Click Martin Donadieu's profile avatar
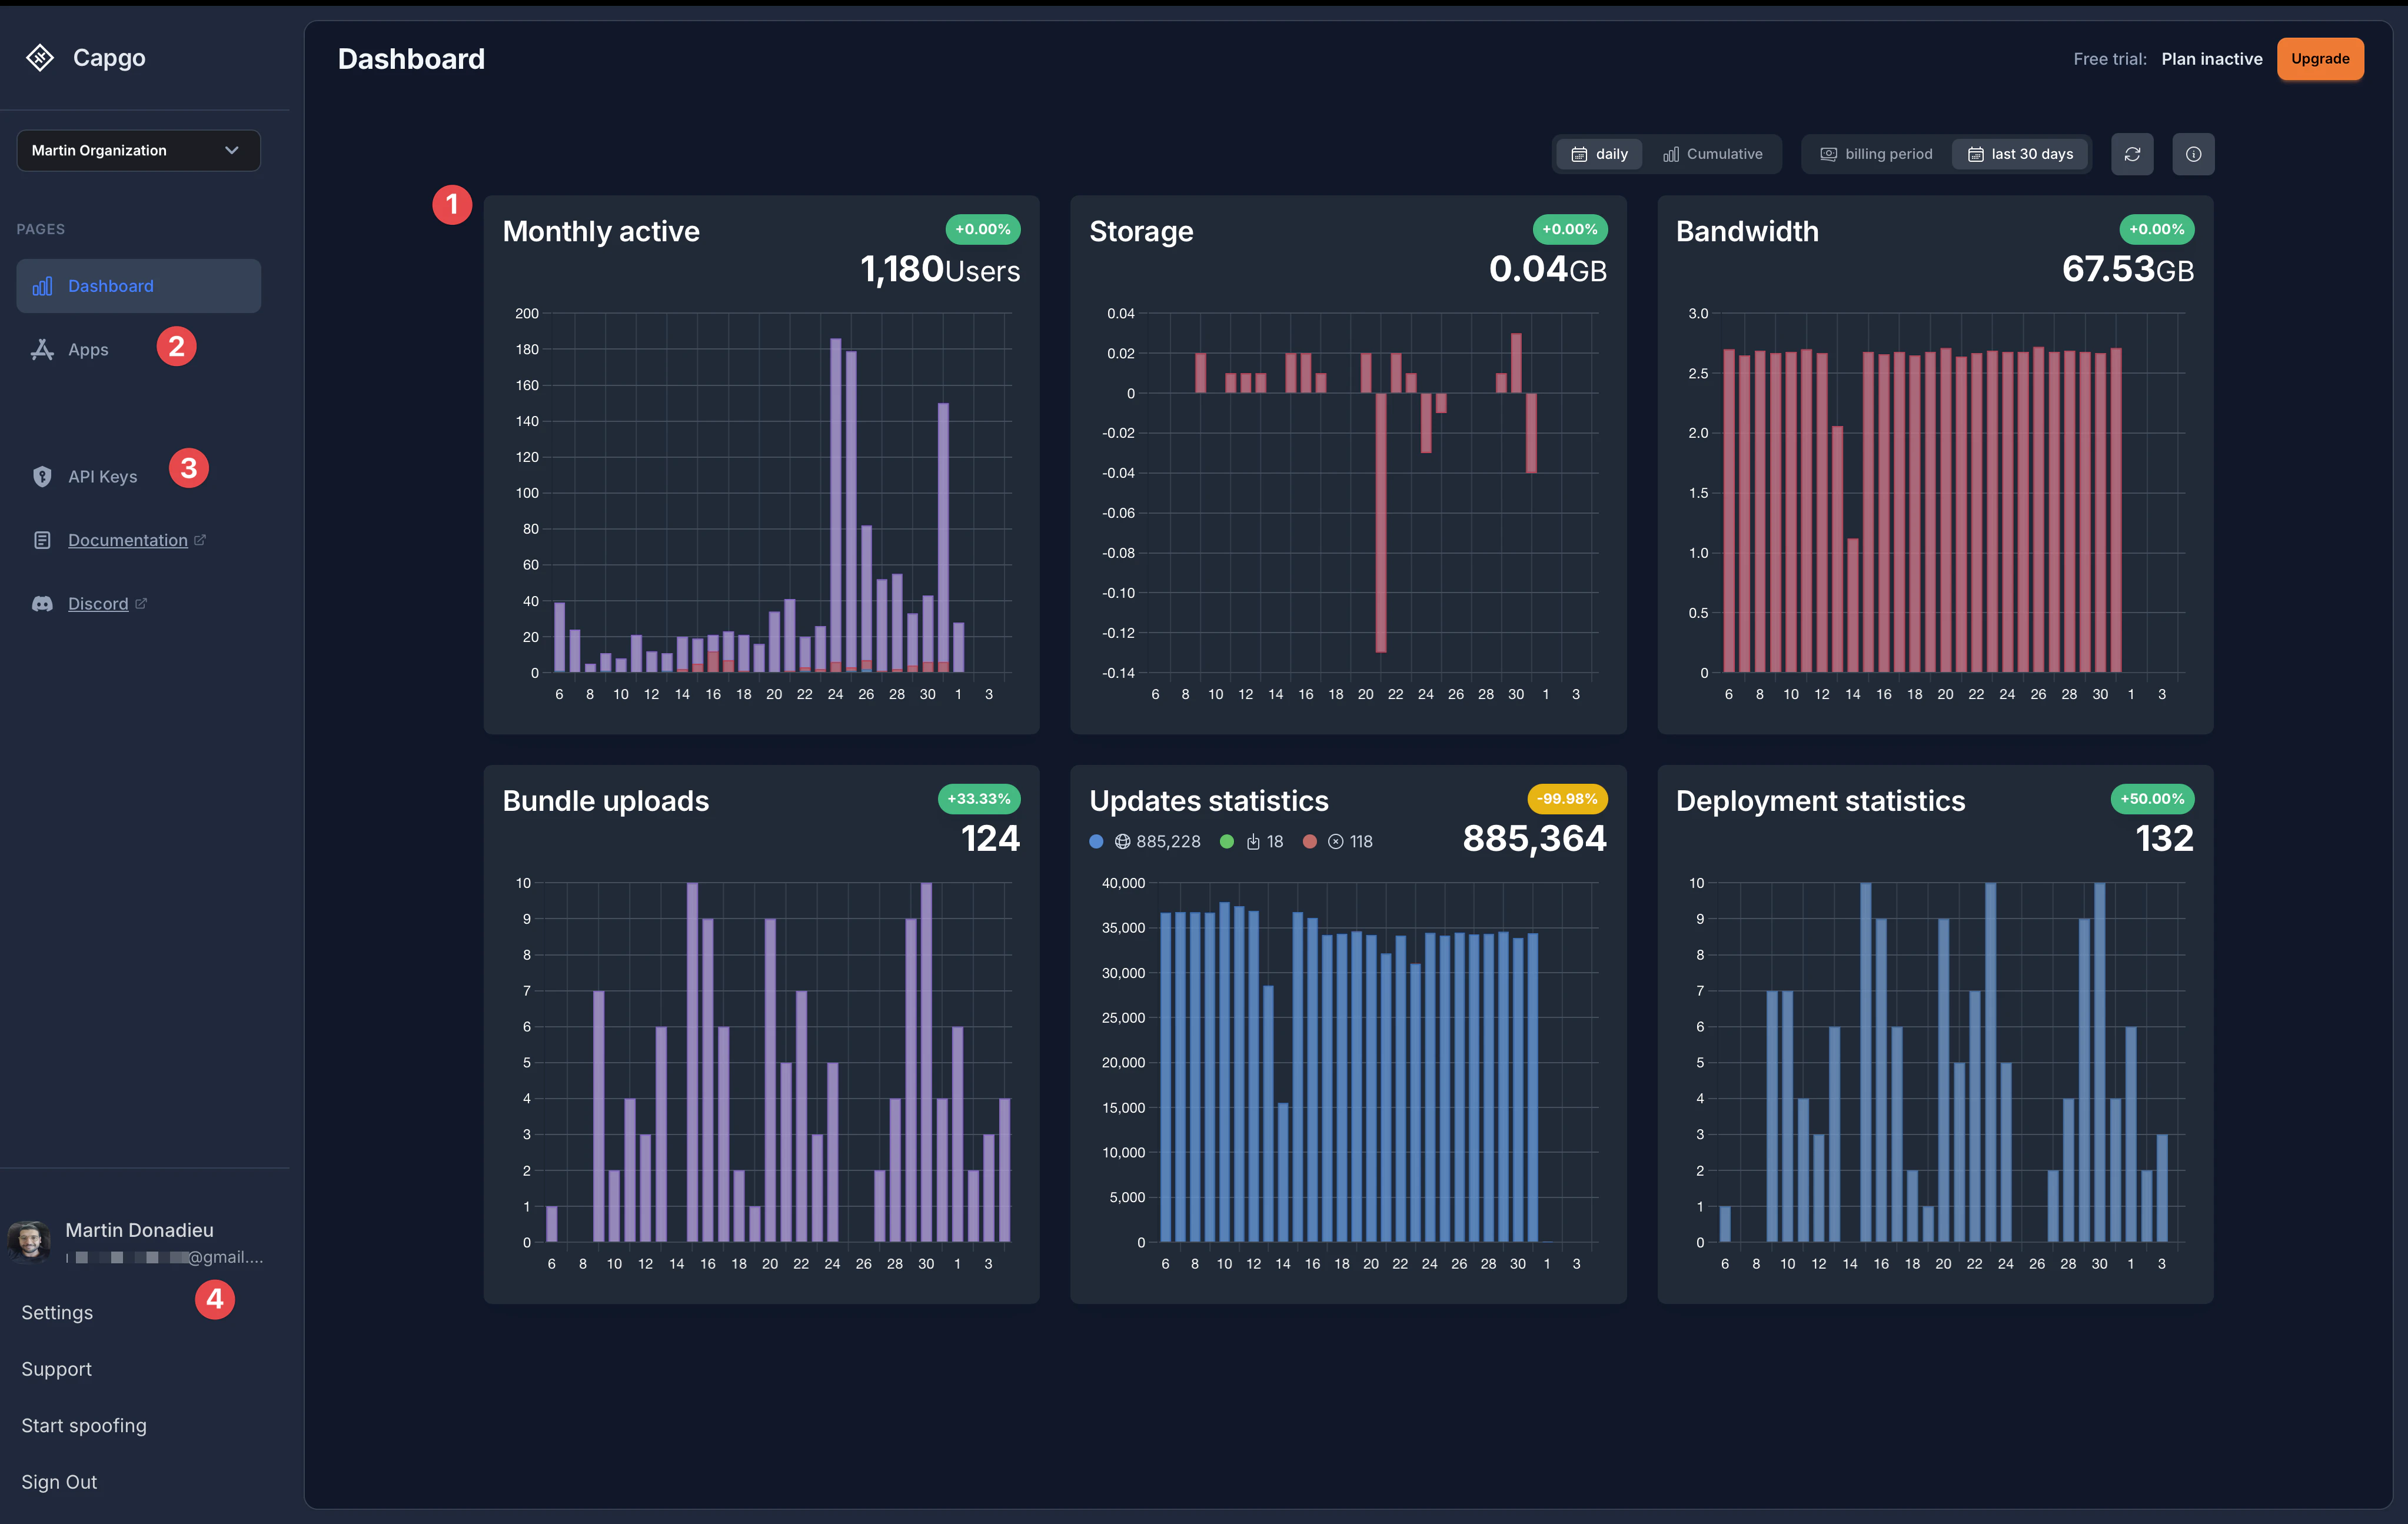2408x1524 pixels. click(x=30, y=1241)
